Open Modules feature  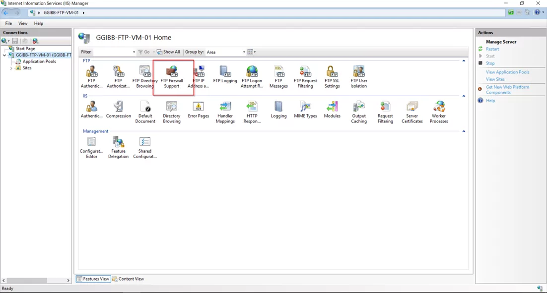pyautogui.click(x=332, y=110)
